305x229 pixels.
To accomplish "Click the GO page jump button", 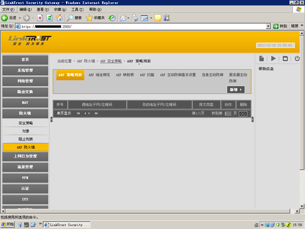I will tap(243, 114).
